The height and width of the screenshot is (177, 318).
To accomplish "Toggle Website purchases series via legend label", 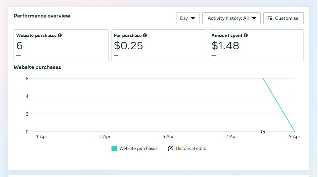I will coord(138,149).
